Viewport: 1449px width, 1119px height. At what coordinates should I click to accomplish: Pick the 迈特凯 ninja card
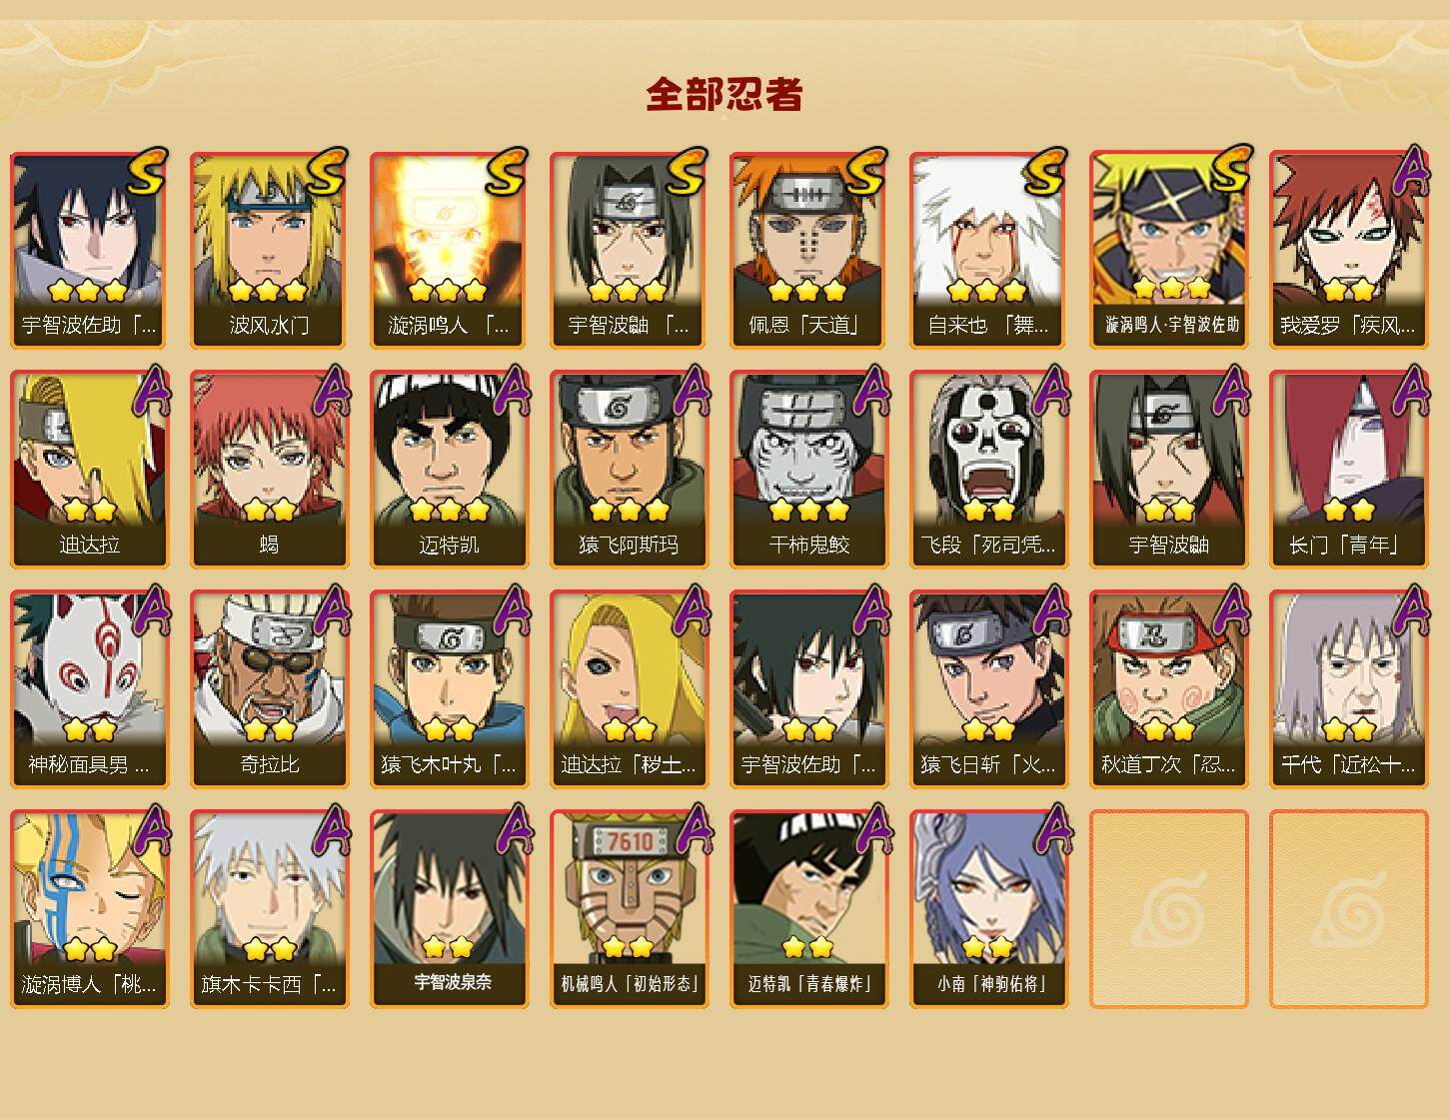449,470
